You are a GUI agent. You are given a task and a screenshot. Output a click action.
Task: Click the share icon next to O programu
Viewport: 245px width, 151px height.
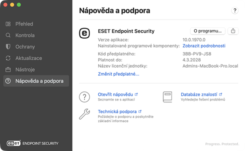coord(233,31)
